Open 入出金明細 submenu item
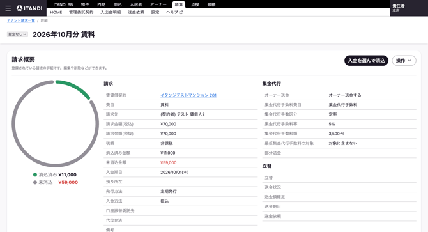Screen dimensions: 428x232 pyautogui.click(x=111, y=12)
